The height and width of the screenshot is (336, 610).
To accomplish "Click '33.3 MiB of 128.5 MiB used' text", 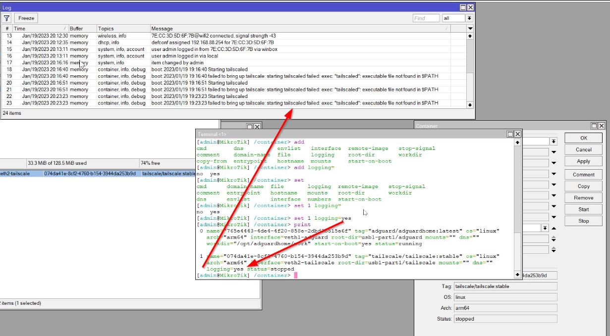I will 57,163.
